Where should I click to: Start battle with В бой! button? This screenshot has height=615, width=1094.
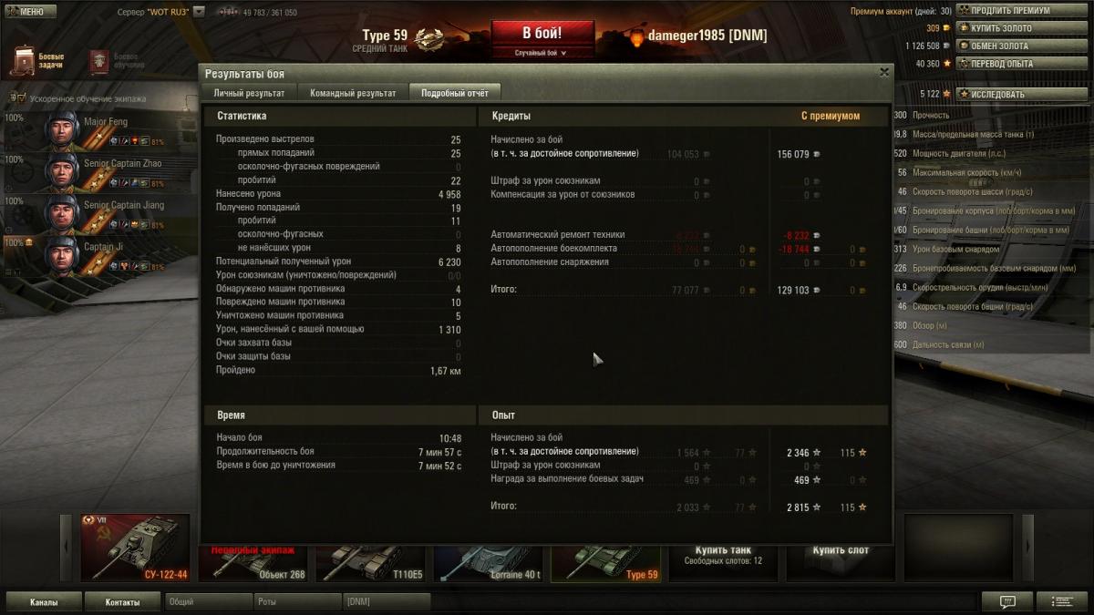click(x=542, y=34)
